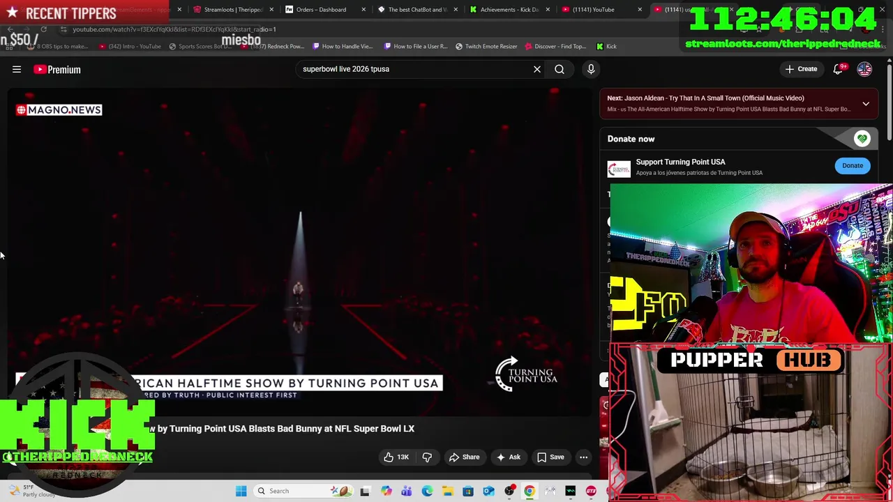Open Microsoft Edge from taskbar
The width and height of the screenshot is (893, 502).
click(427, 491)
